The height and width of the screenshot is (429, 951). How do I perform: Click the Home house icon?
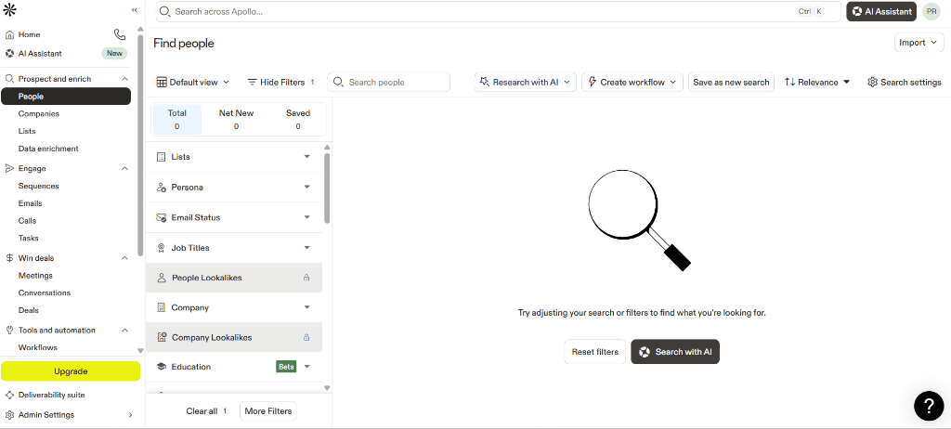click(x=9, y=34)
